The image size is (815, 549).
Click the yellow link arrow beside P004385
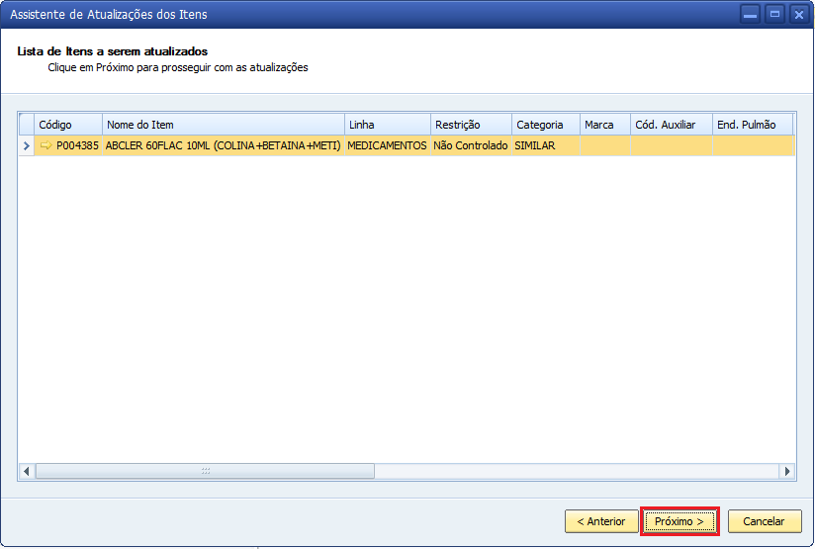click(45, 145)
